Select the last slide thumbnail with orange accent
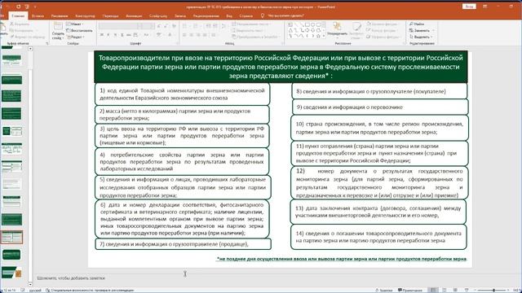Viewport: 522px width, 293px height. coord(11,272)
